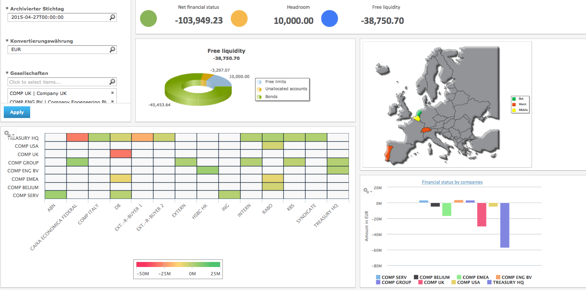Click the lookup icon in Gesellschaften field

(112, 82)
